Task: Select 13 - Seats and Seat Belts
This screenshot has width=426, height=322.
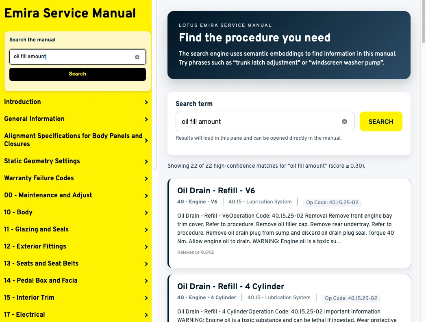Action: (x=41, y=264)
